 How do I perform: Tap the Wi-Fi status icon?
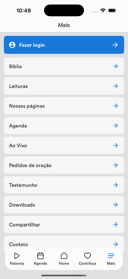[x=103, y=11]
